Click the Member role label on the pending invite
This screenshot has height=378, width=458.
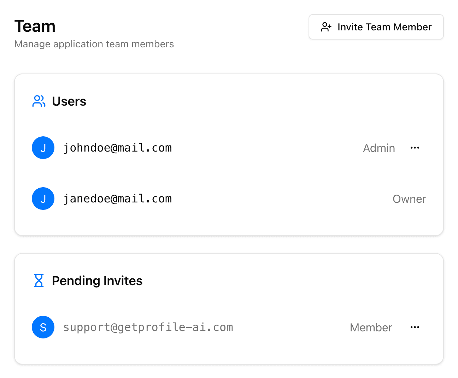(371, 327)
